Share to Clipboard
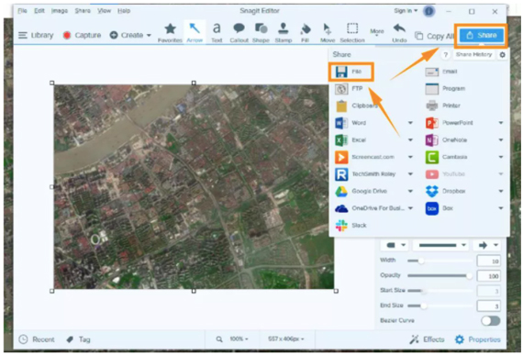This screenshot has width=523, height=356. (356, 106)
